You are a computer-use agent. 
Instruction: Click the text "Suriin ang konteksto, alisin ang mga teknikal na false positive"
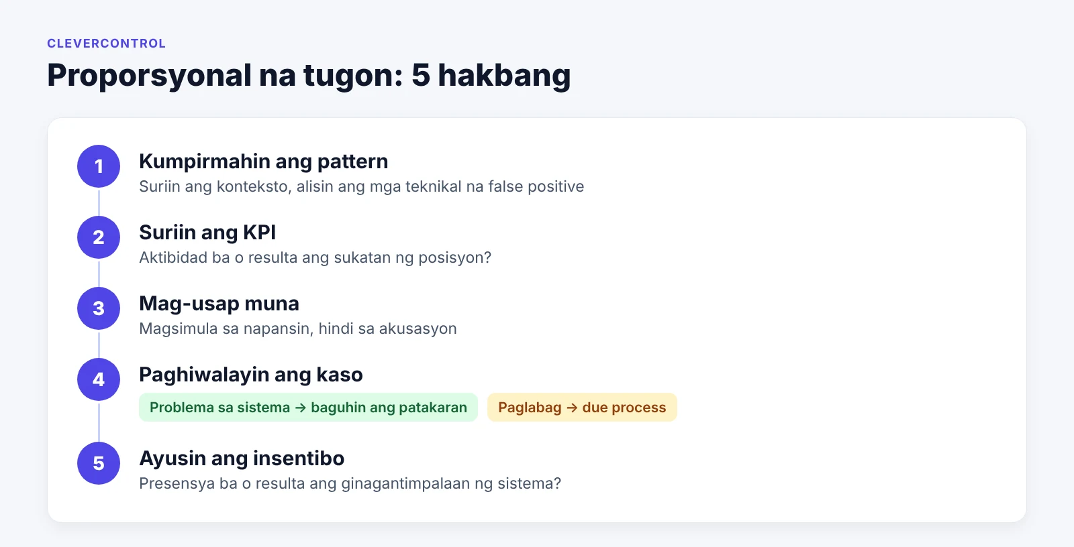tap(361, 186)
